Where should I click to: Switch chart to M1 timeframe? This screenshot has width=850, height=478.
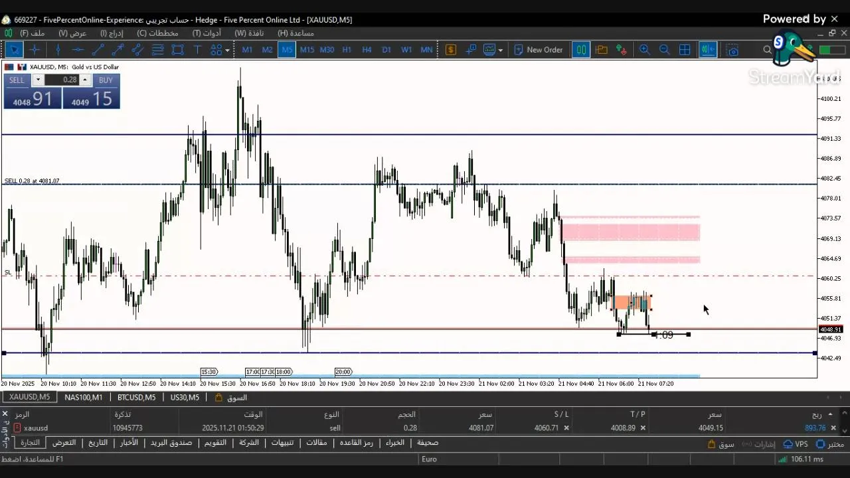(x=247, y=50)
